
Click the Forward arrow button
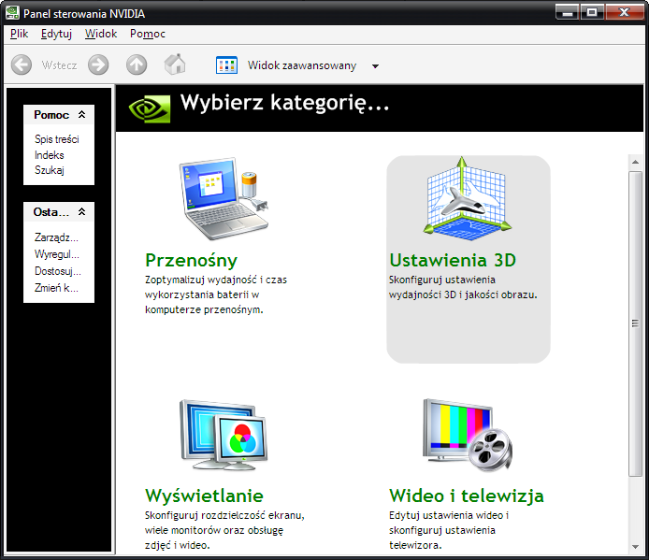click(98, 65)
